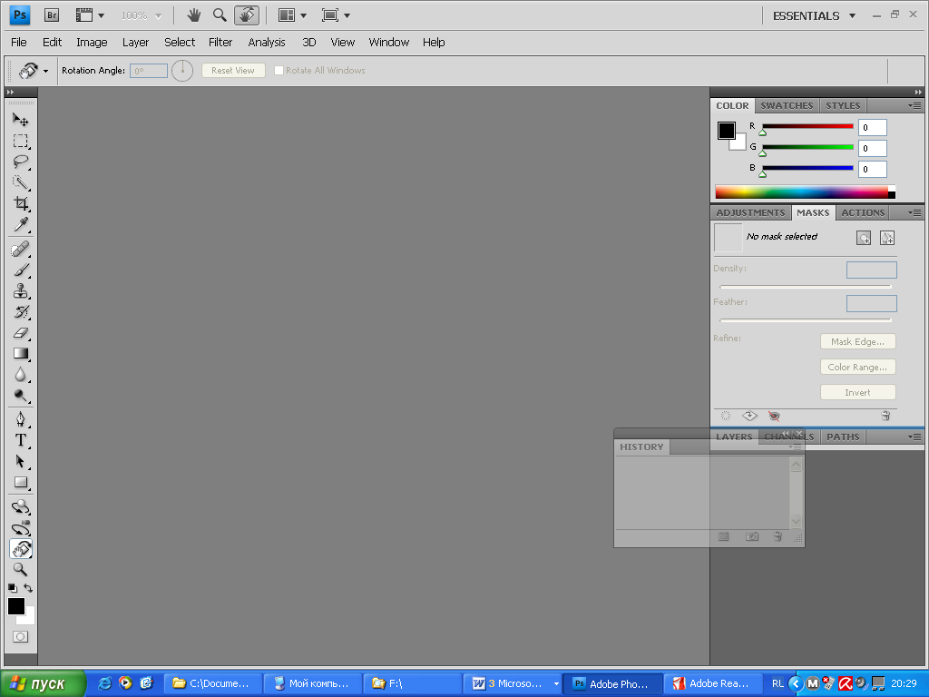Open the Analysis menu

point(267,42)
